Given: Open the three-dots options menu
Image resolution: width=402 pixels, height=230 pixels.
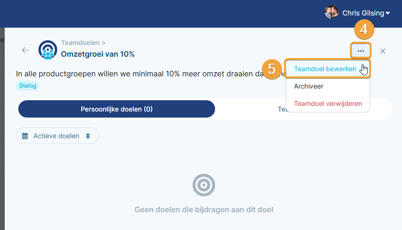Looking at the screenshot, I should click(x=360, y=51).
